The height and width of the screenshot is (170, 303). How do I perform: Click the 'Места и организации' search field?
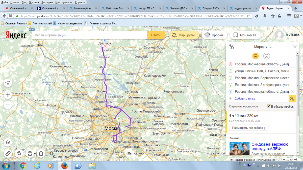[x=90, y=35]
